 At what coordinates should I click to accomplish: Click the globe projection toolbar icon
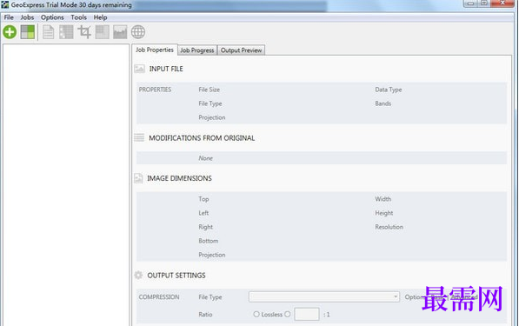click(138, 32)
